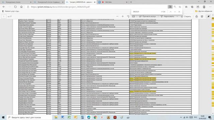Close the find-on-page bar
The width and height of the screenshot is (214, 120).
tap(179, 12)
